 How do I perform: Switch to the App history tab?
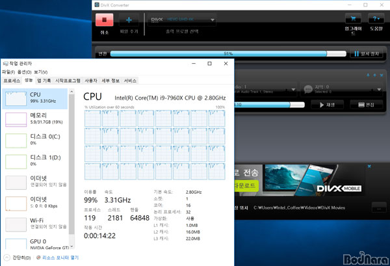point(44,81)
